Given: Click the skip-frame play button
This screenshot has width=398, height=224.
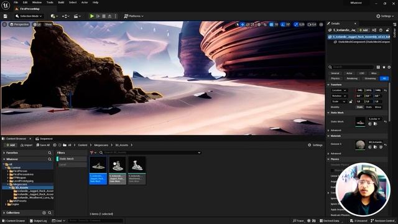Looking at the screenshot, I should (98, 16).
